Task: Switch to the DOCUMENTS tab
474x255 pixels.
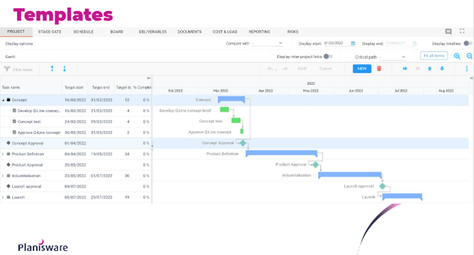Action: click(189, 31)
